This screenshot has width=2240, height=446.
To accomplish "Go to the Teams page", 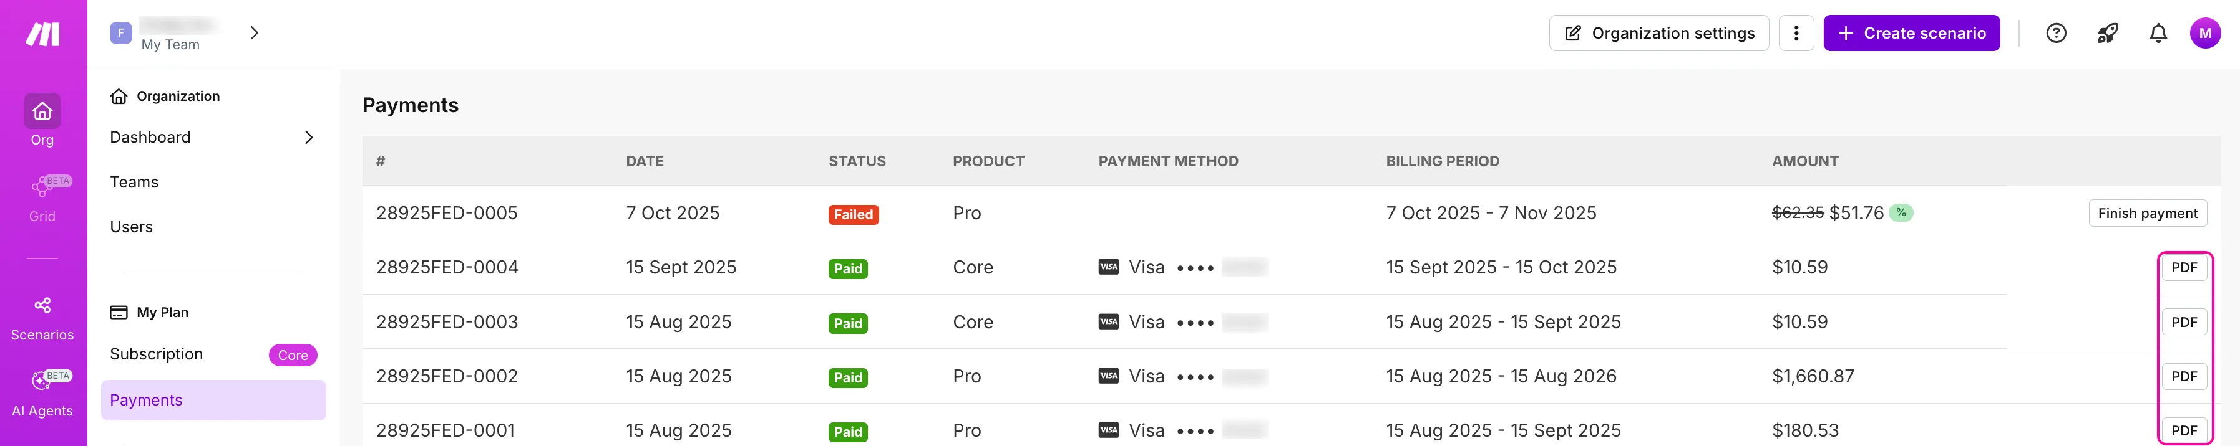I will tap(134, 183).
